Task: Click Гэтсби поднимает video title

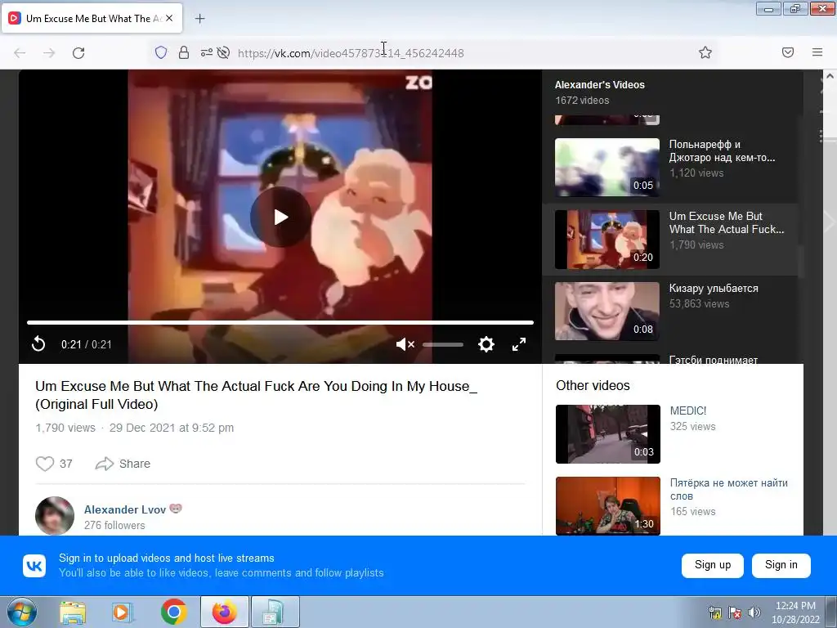Action: click(x=713, y=360)
